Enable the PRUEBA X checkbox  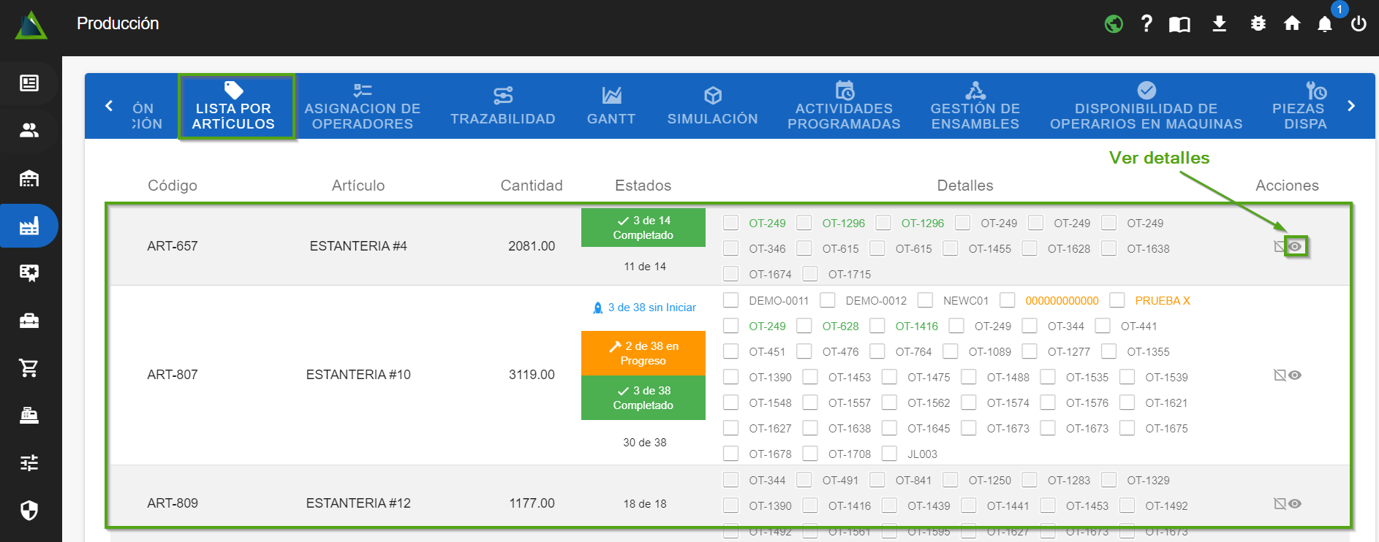point(1117,300)
